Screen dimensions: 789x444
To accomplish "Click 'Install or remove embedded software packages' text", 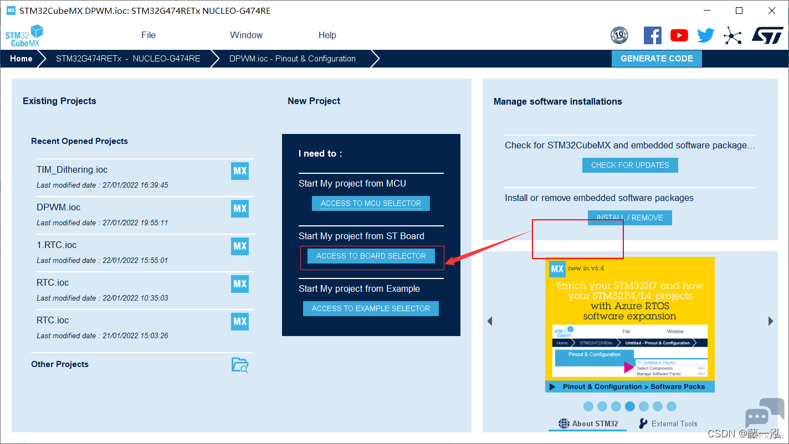I will pyautogui.click(x=599, y=198).
